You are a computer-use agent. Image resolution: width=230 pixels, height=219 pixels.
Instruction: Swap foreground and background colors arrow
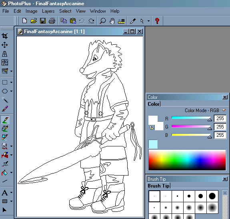click(x=152, y=128)
